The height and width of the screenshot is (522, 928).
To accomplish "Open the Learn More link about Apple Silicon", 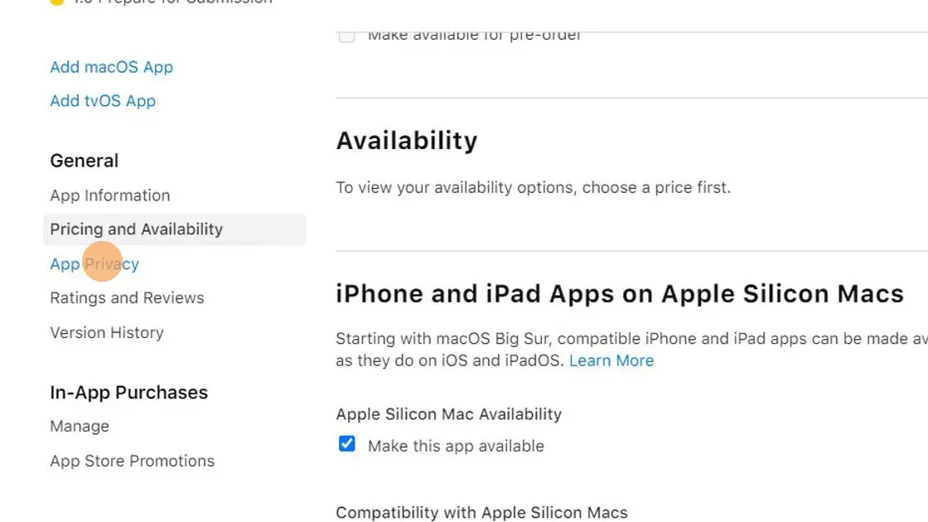I will click(x=611, y=360).
